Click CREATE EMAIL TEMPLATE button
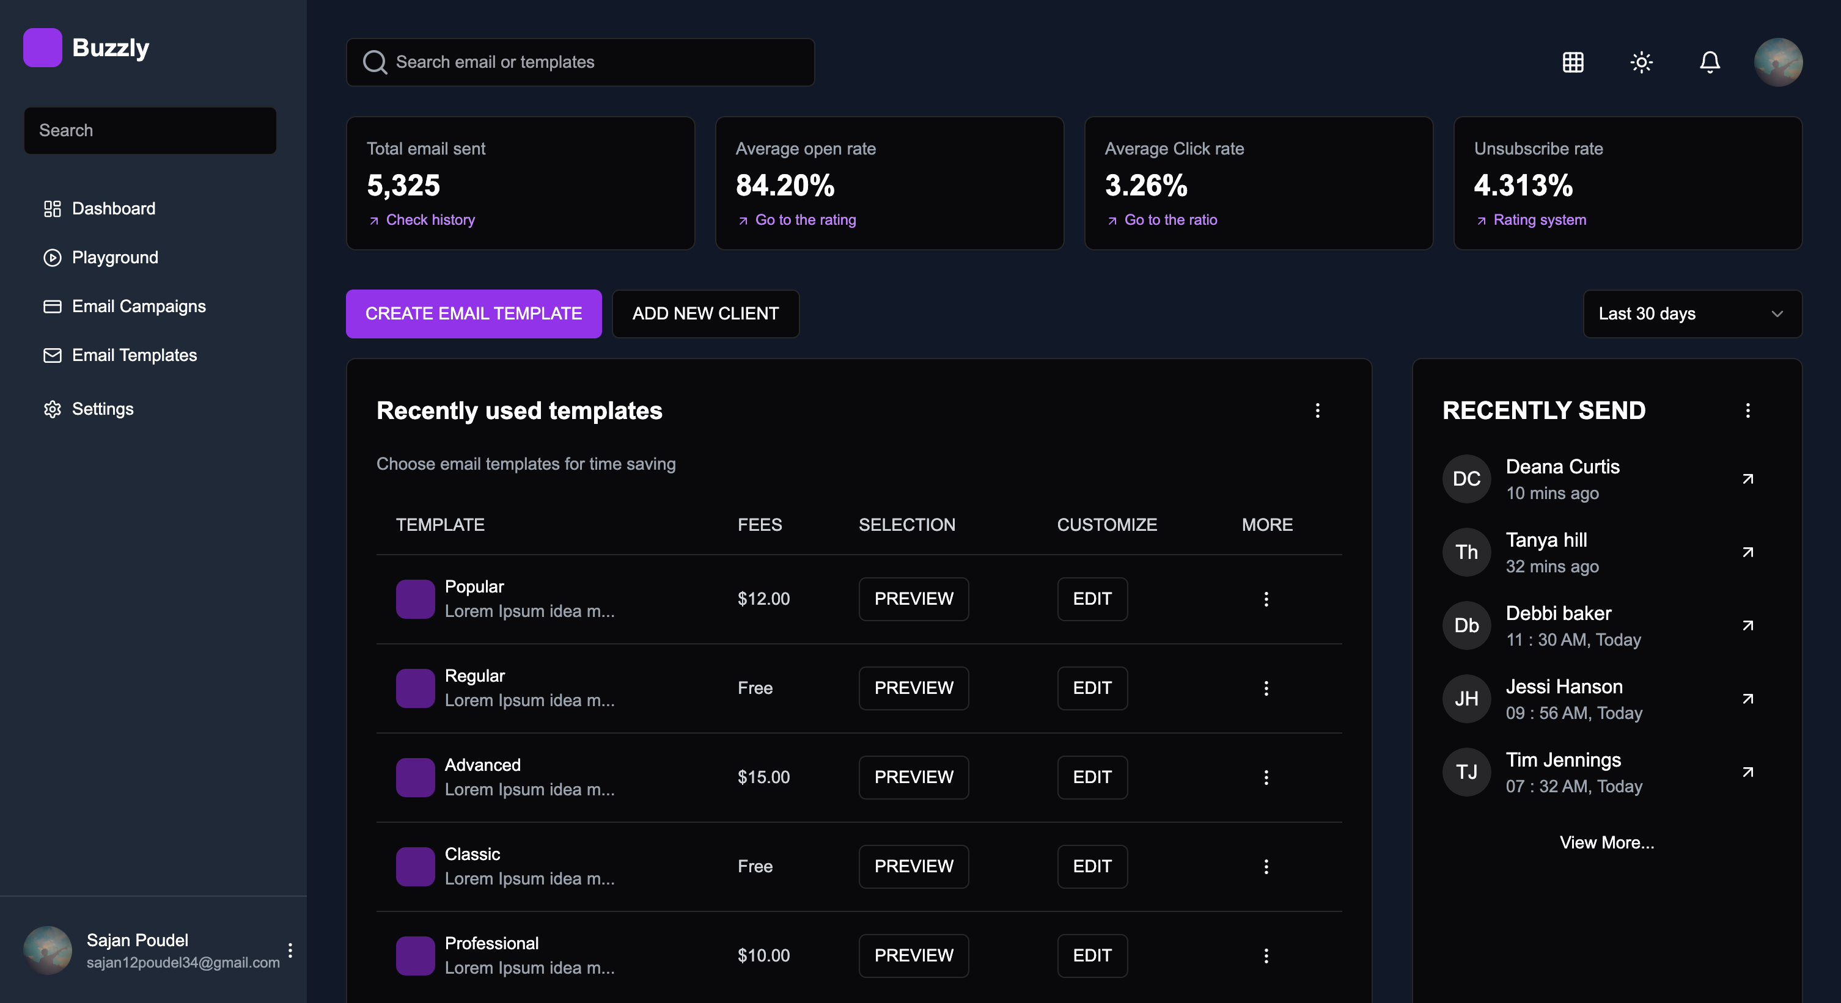 point(473,313)
